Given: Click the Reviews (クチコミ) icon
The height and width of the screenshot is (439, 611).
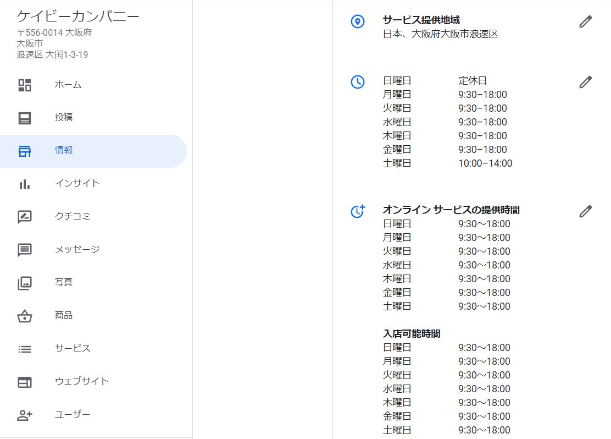Looking at the screenshot, I should [x=25, y=217].
